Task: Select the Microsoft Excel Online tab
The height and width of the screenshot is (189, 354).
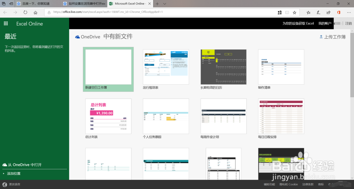Action: [x=130, y=4]
